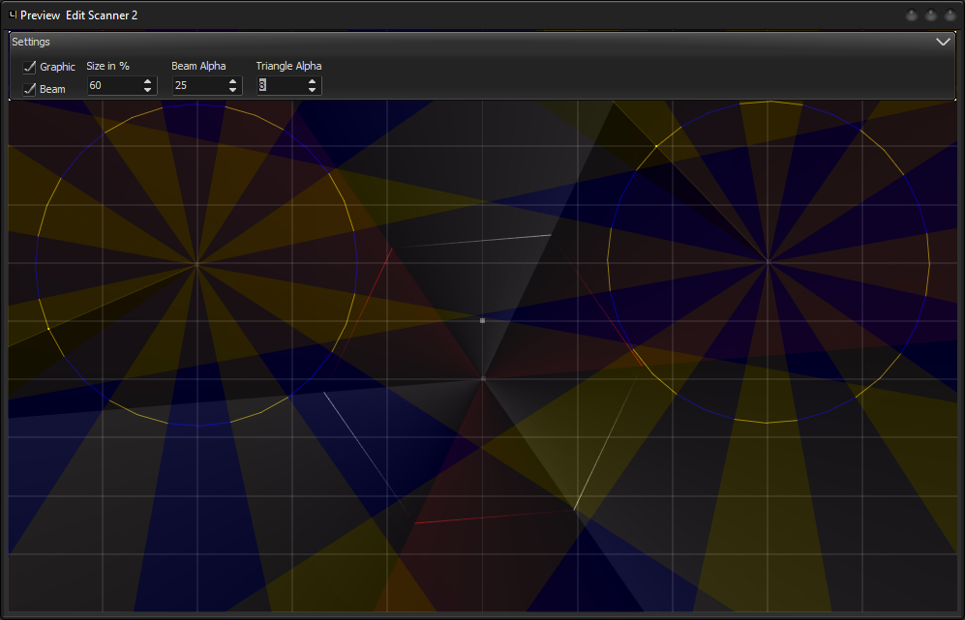Disable the Beam checkbox
The height and width of the screenshot is (620, 965).
(29, 89)
